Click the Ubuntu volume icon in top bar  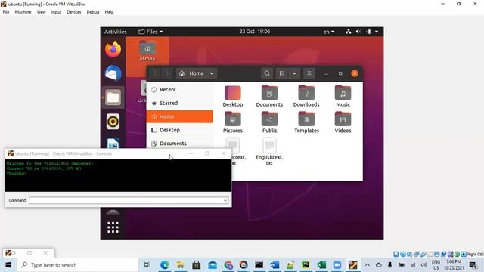click(x=358, y=32)
